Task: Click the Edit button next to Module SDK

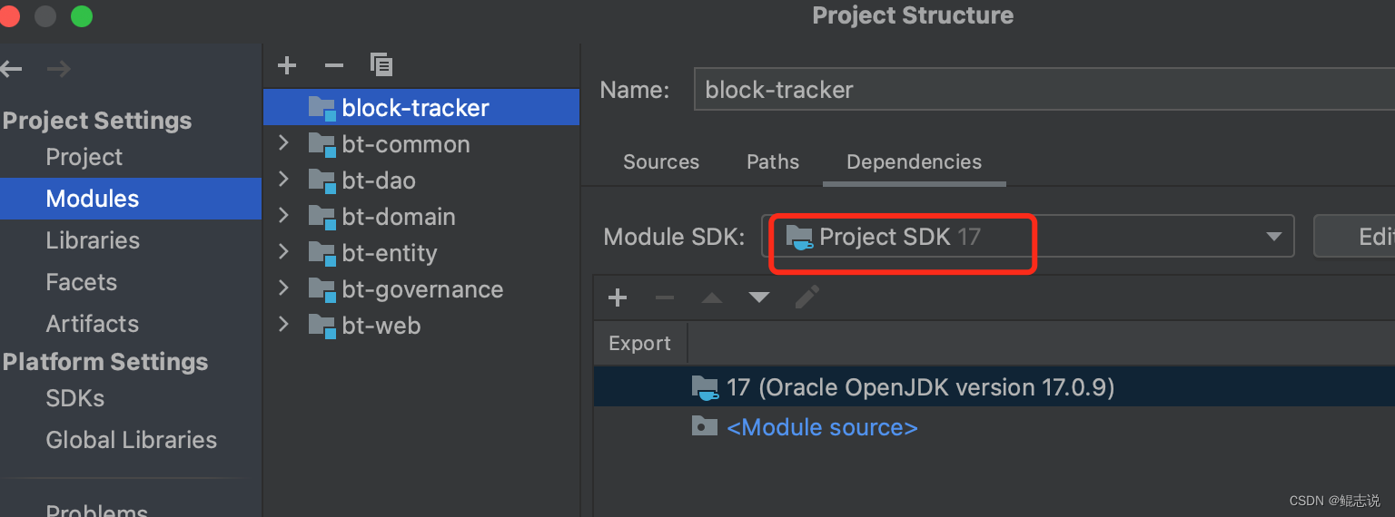Action: 1354,237
